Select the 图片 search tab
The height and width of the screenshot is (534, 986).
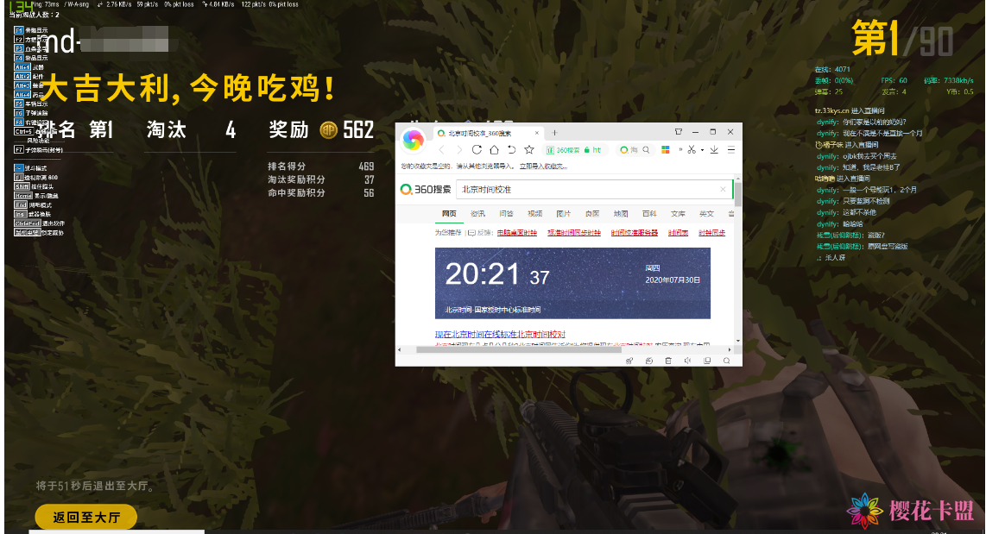563,213
